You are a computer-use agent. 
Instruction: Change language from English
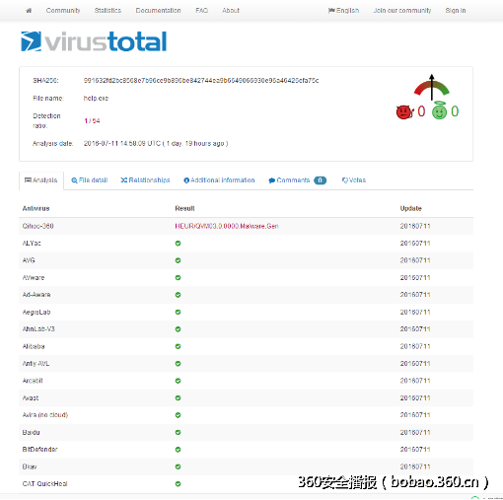343,11
